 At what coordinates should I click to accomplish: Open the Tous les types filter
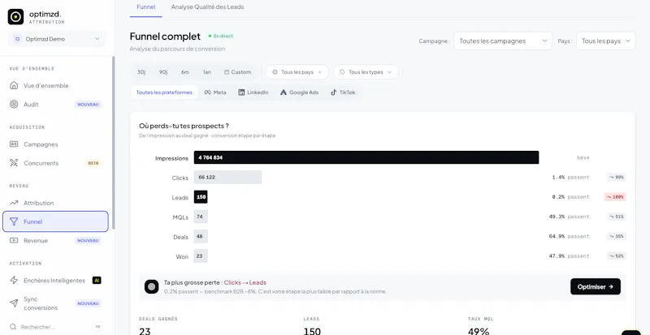click(366, 72)
